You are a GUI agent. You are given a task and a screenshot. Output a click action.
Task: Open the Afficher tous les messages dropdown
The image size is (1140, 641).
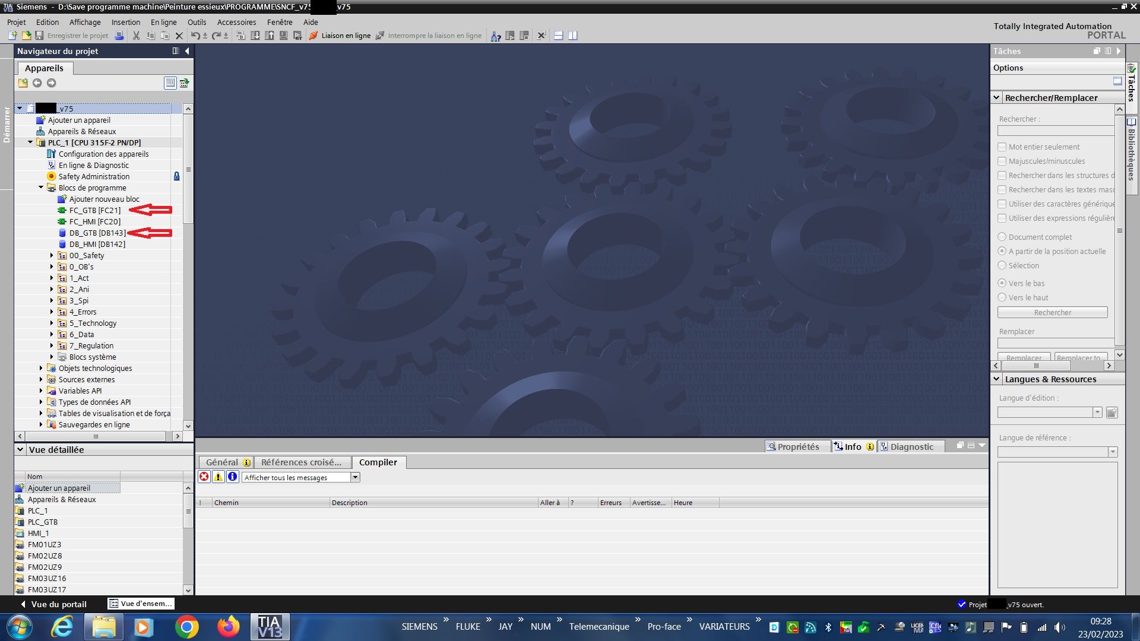point(355,477)
